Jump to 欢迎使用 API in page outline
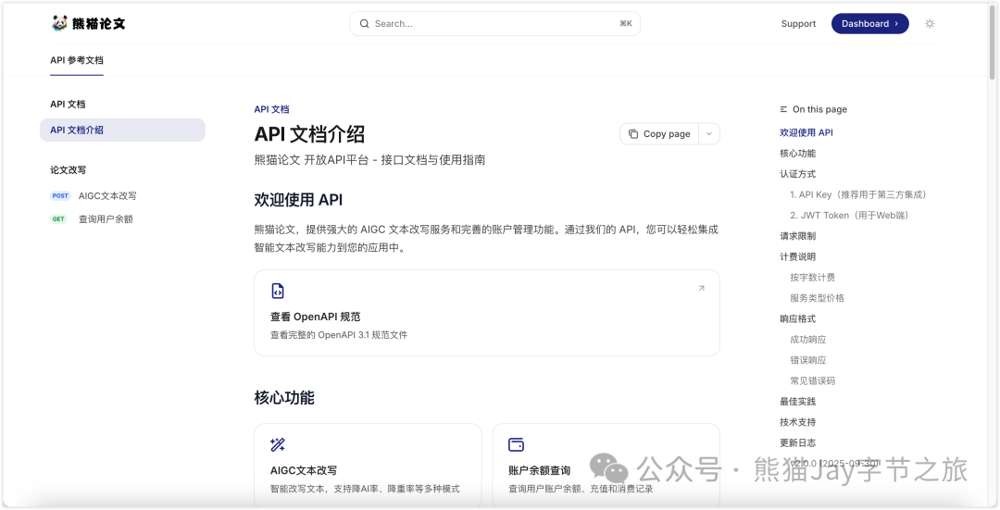The height and width of the screenshot is (510, 1000). coord(806,132)
